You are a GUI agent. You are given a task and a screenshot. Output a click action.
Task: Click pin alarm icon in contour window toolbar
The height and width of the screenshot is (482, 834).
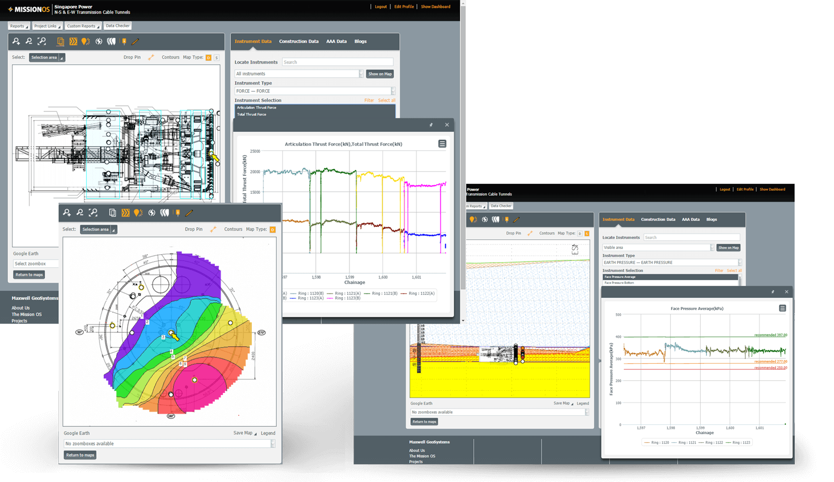(x=138, y=213)
